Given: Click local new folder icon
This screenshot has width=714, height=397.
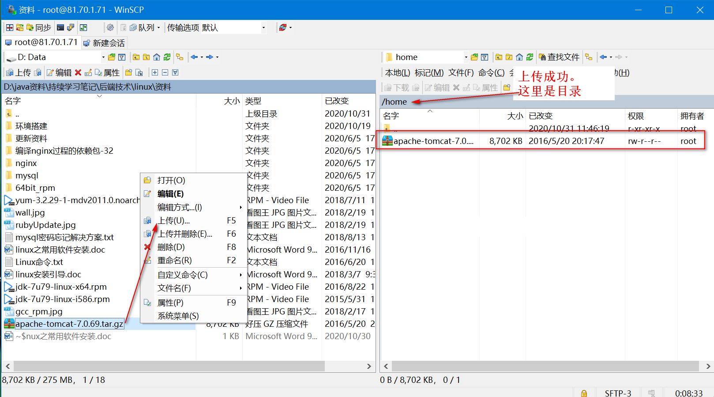Looking at the screenshot, I should [128, 72].
